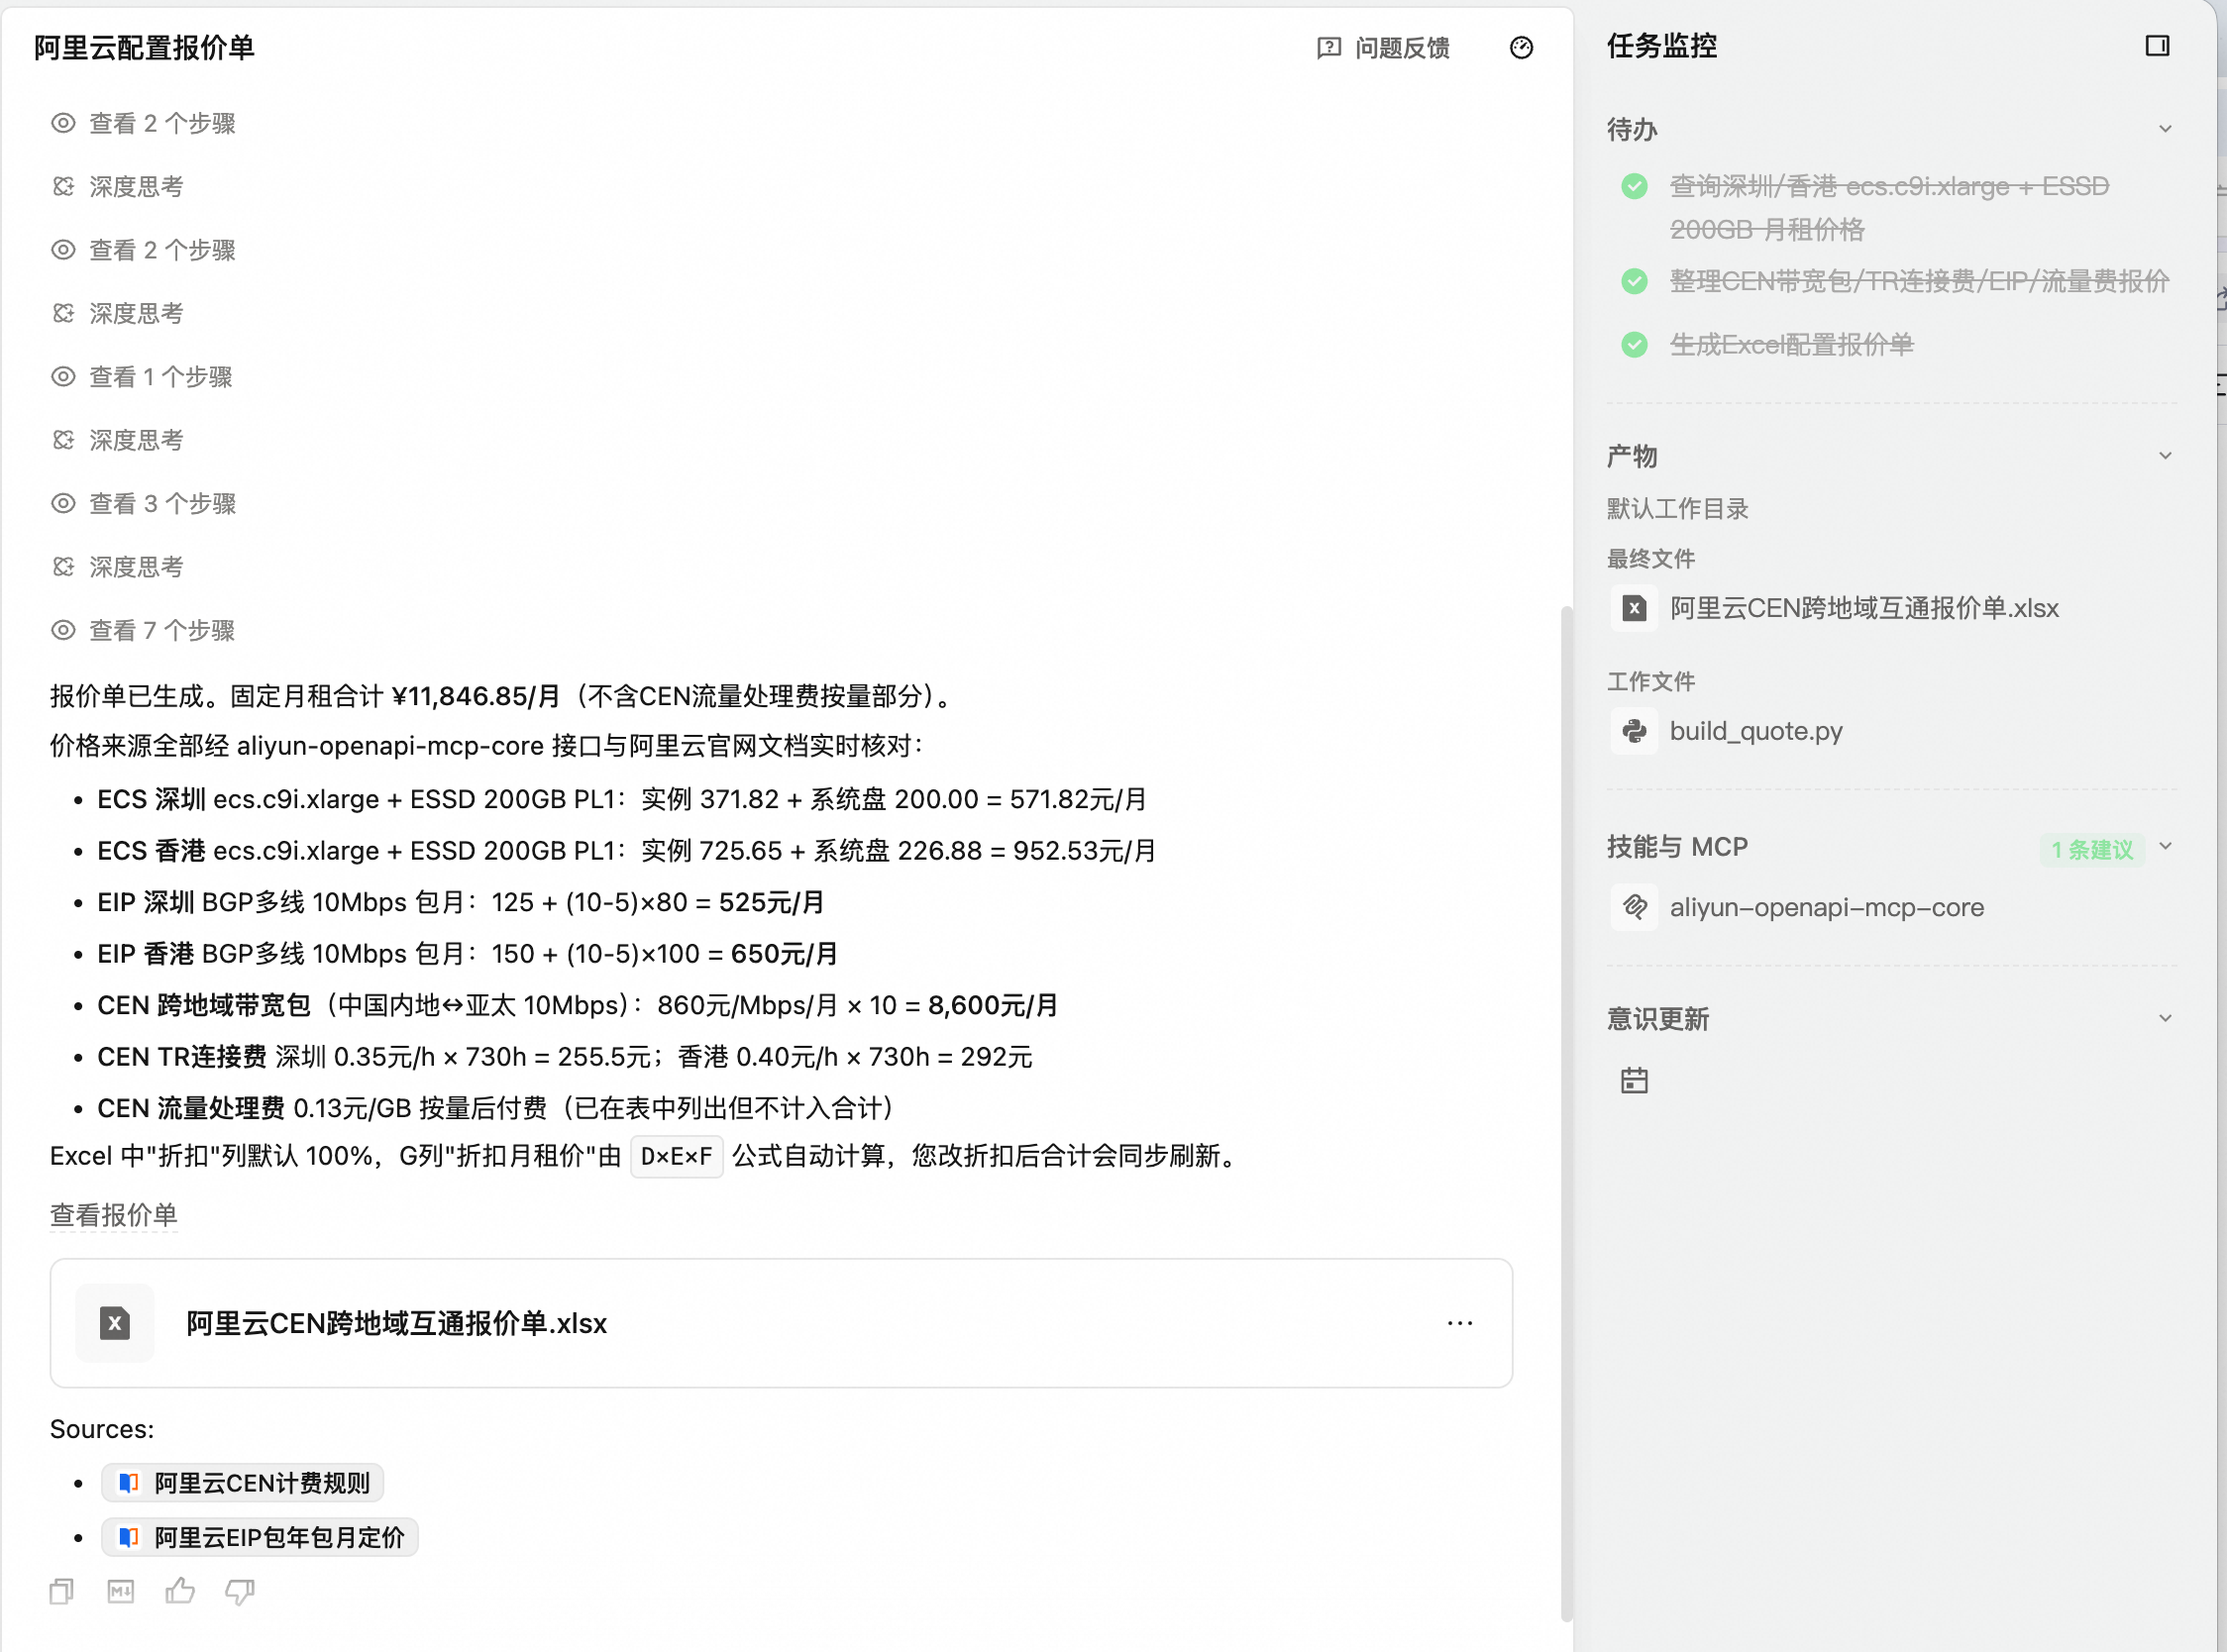This screenshot has height=1652, width=2227.
Task: Click the fourth 深度思考 brain icon
Action: (63, 567)
